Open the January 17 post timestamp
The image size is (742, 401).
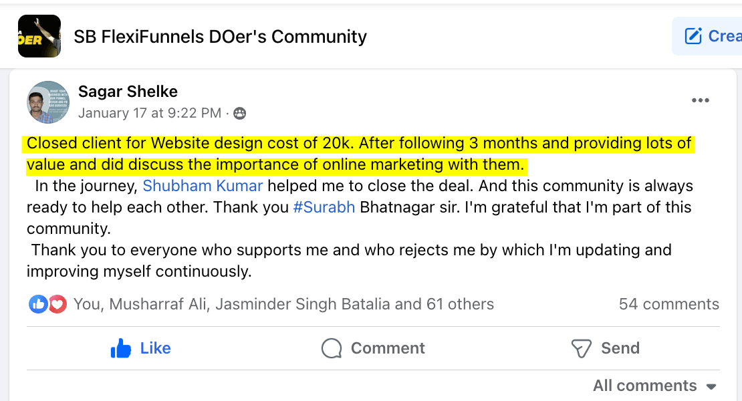(x=149, y=113)
